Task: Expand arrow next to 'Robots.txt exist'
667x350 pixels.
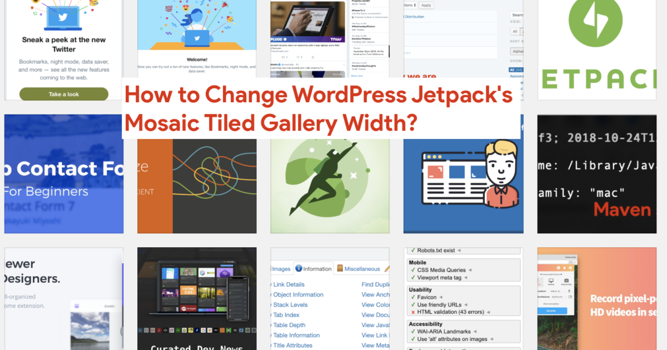Action: tap(460, 251)
